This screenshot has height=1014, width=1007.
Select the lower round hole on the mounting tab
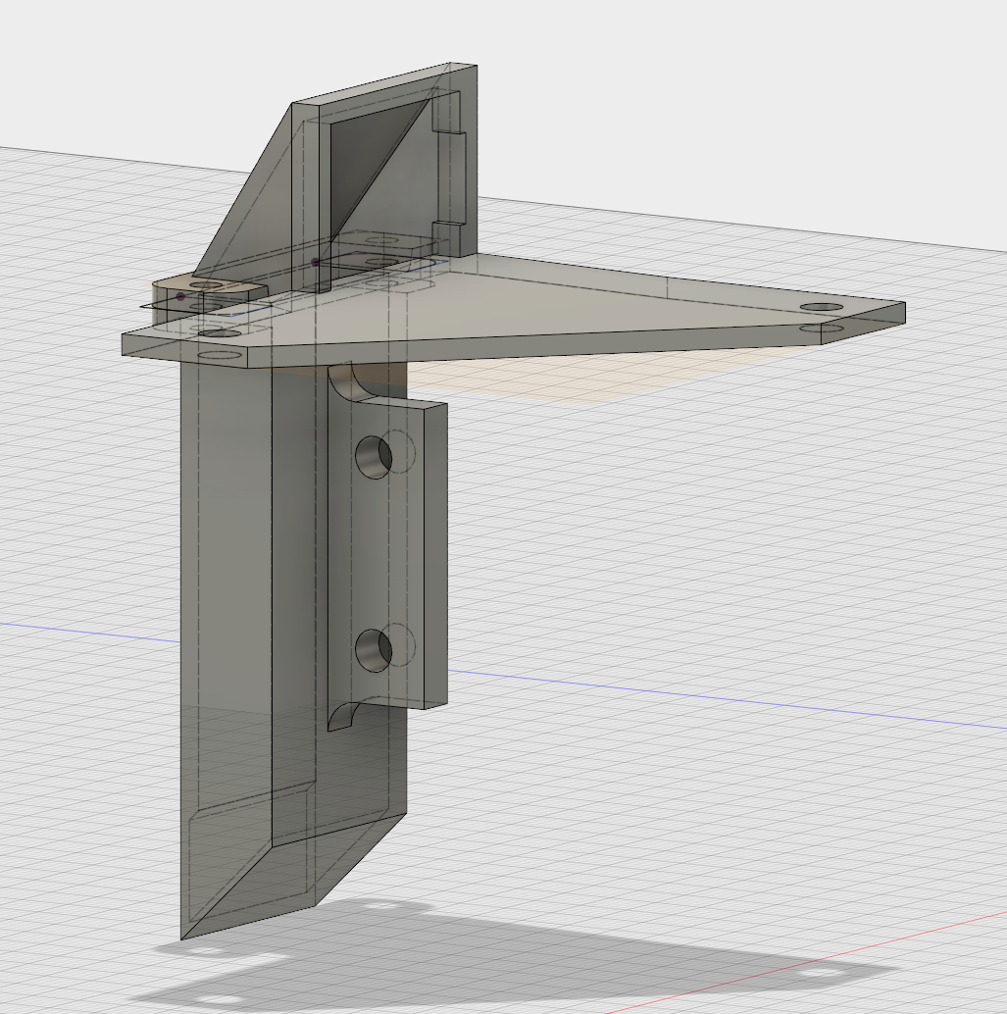pyautogui.click(x=374, y=650)
